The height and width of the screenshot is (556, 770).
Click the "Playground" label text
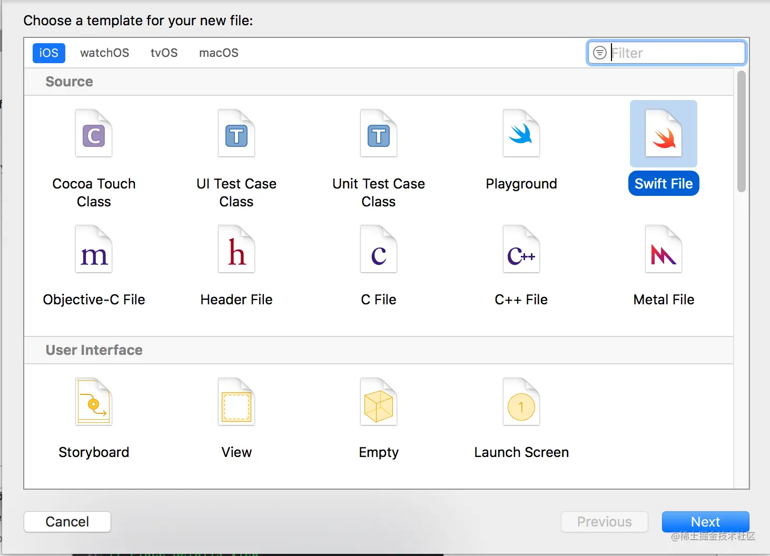[x=521, y=184]
